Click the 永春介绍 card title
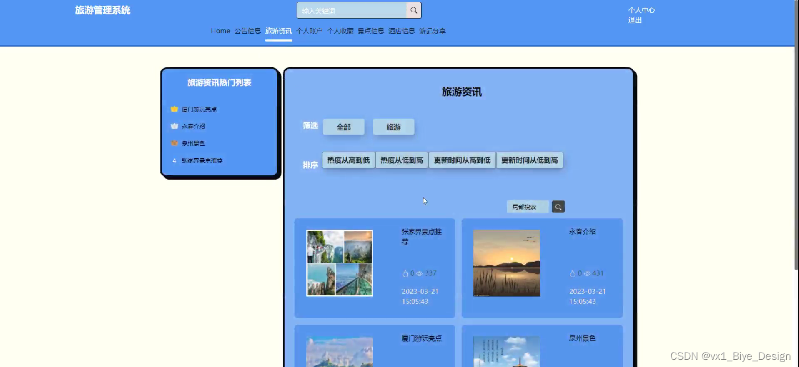Screen dimensions: 799x367 [x=583, y=232]
